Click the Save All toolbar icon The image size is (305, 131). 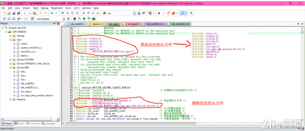18,13
